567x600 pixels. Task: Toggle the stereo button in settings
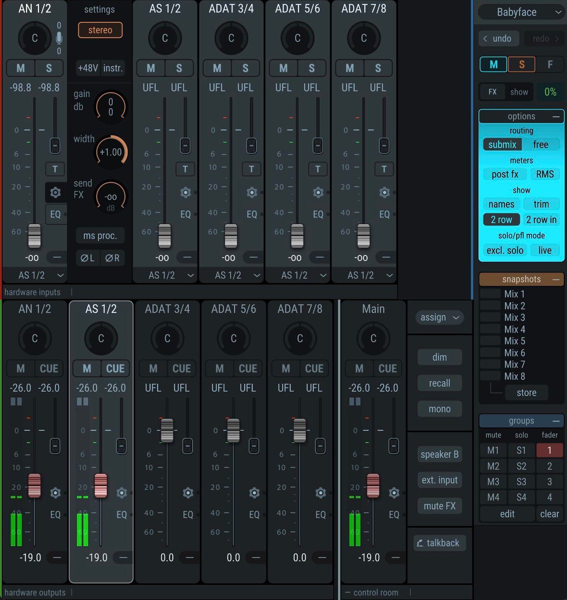tap(100, 30)
